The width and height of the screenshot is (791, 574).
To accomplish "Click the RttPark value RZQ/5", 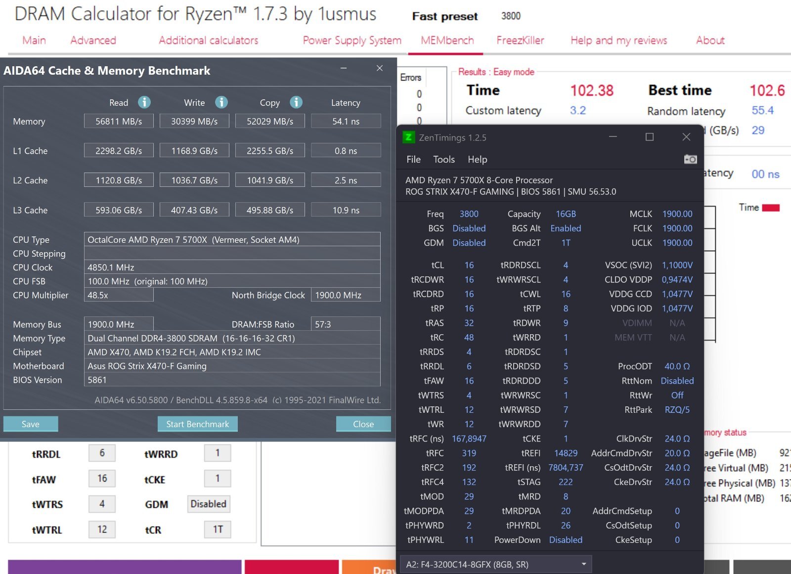I will (x=677, y=409).
